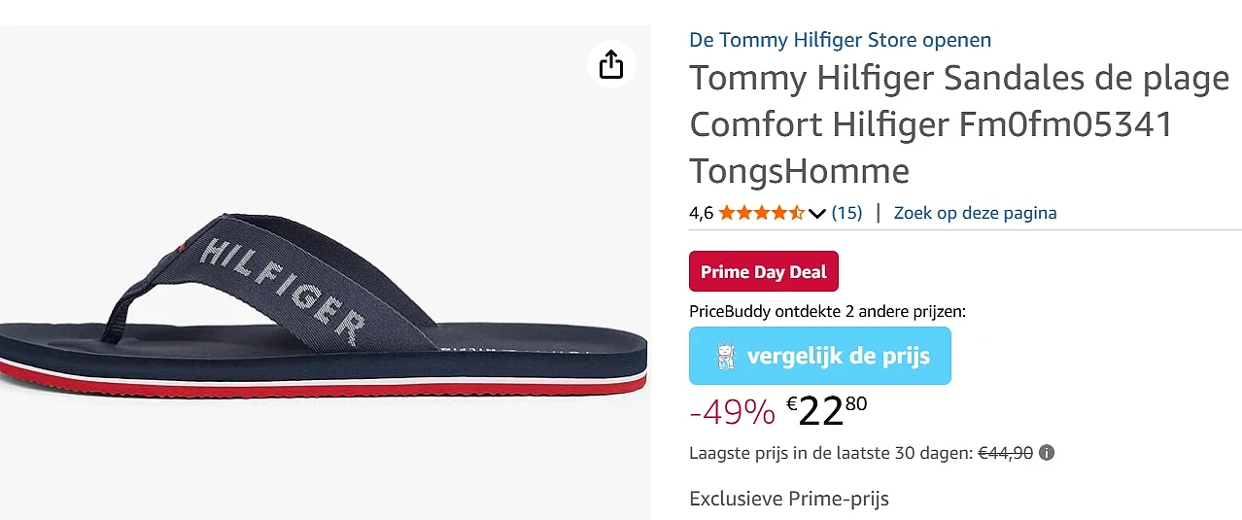1242x520 pixels.
Task: Open the info icon beside €44,90
Action: tap(1047, 453)
